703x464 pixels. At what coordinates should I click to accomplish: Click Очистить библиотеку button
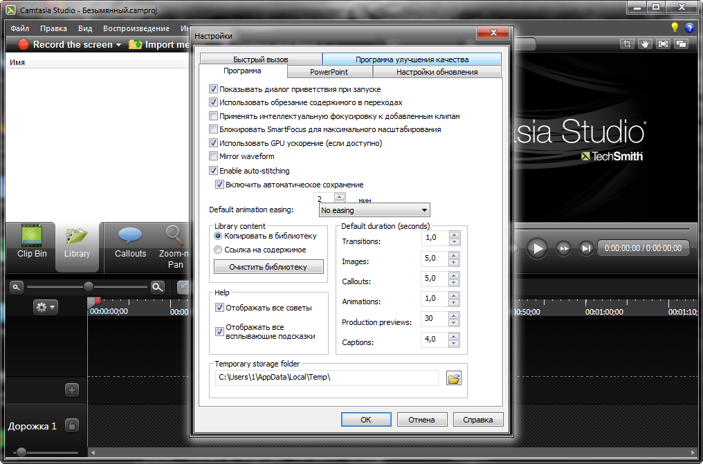click(268, 266)
